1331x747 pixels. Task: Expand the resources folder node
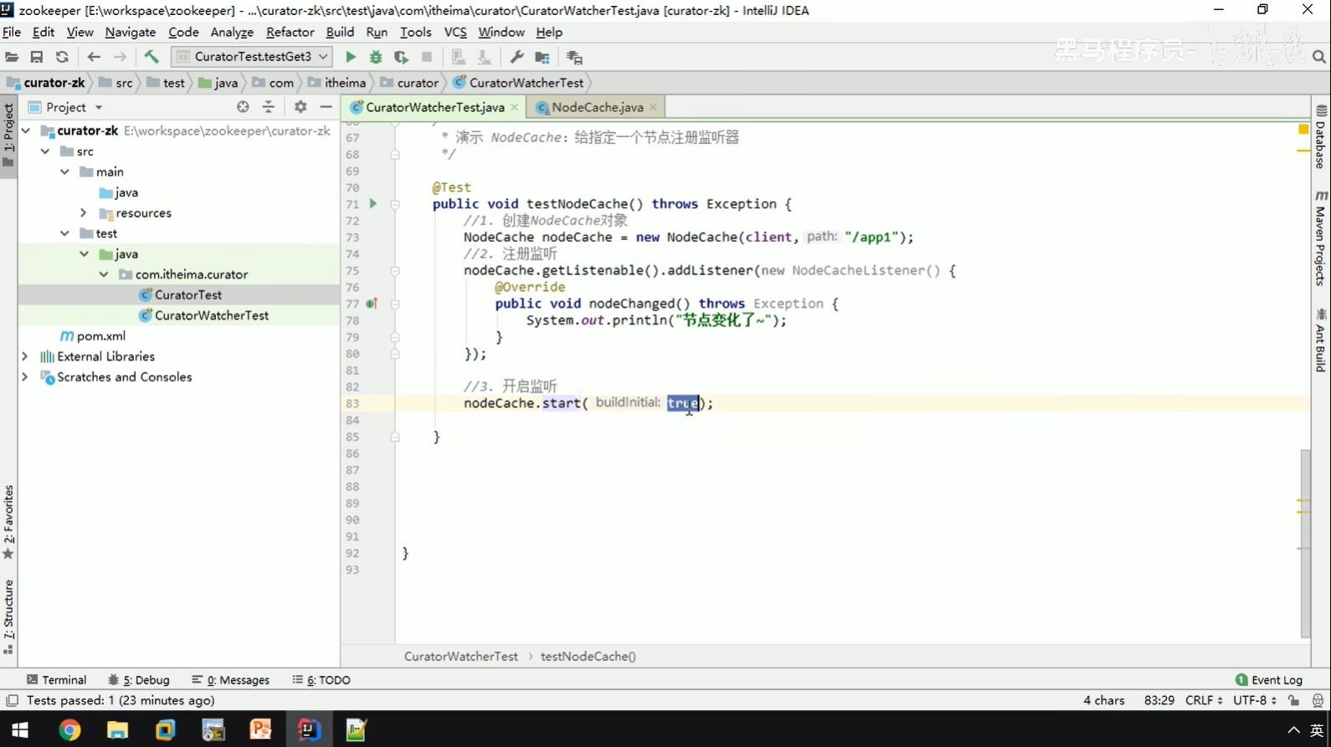coord(84,213)
